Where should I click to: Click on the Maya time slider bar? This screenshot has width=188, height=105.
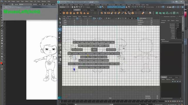coord(108,101)
